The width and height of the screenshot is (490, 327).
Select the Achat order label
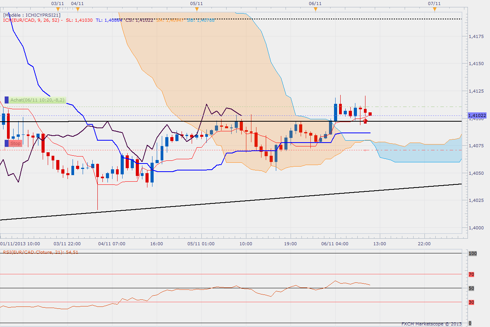37,100
